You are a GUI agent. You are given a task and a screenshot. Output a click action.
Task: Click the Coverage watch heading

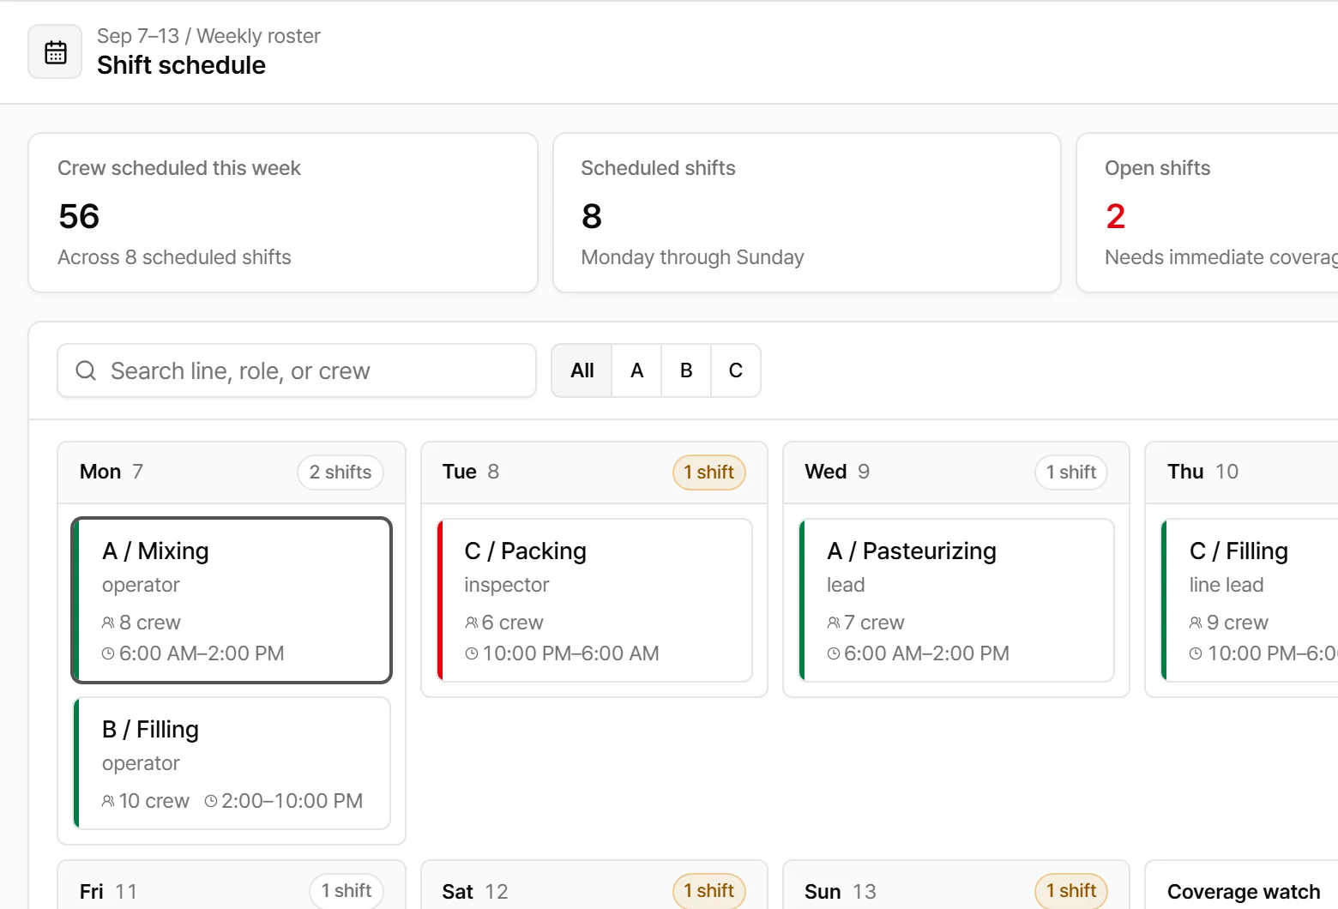1244,892
